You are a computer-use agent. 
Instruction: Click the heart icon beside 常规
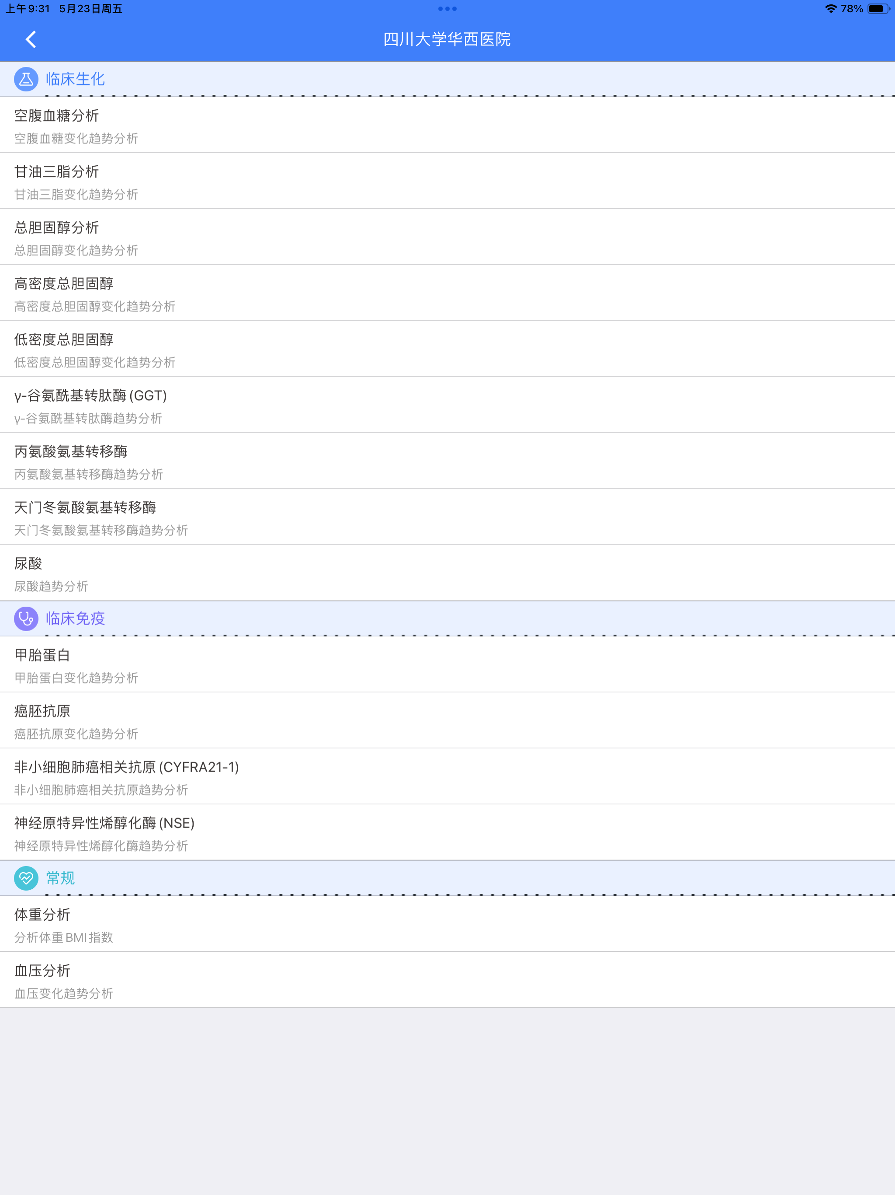26,878
